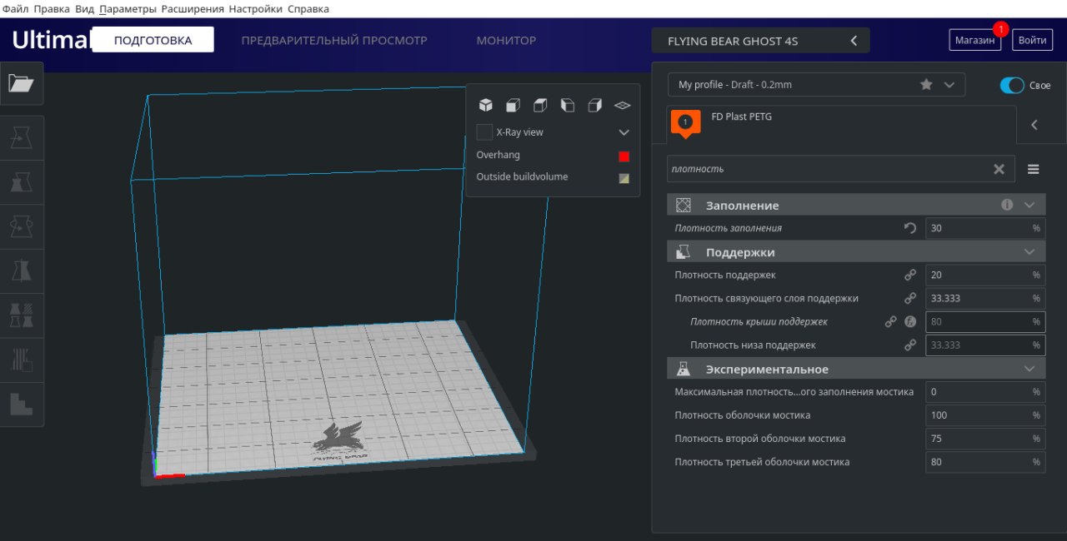Switch to МОНИТОР tab

coord(506,40)
